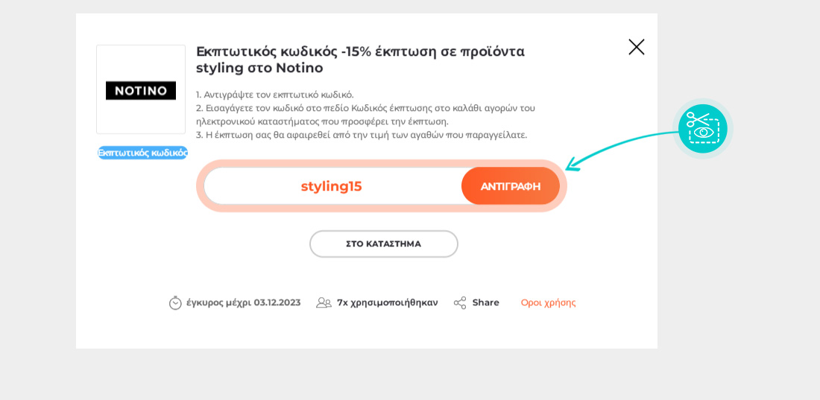Image resolution: width=820 pixels, height=400 pixels.
Task: Click the share network icon
Action: tap(460, 302)
